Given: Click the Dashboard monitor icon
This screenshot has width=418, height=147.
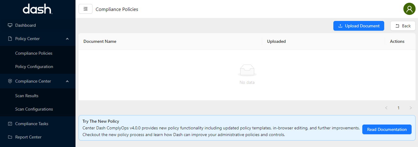Looking at the screenshot, I should coord(10,25).
